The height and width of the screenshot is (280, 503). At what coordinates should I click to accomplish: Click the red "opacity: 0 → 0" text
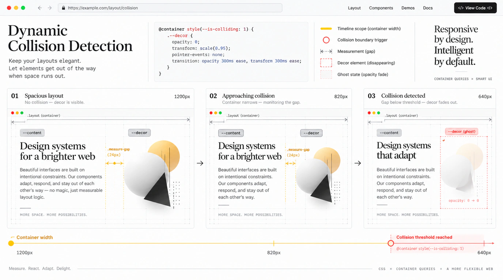(x=464, y=201)
